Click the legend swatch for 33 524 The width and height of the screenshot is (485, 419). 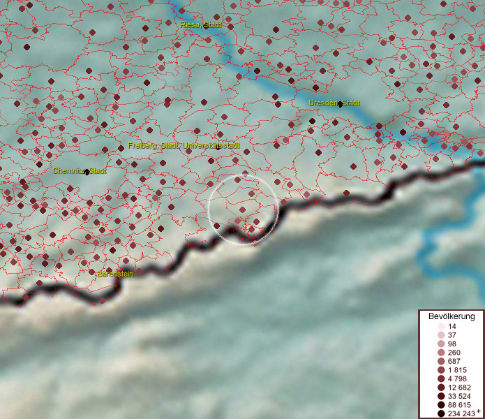click(440, 396)
